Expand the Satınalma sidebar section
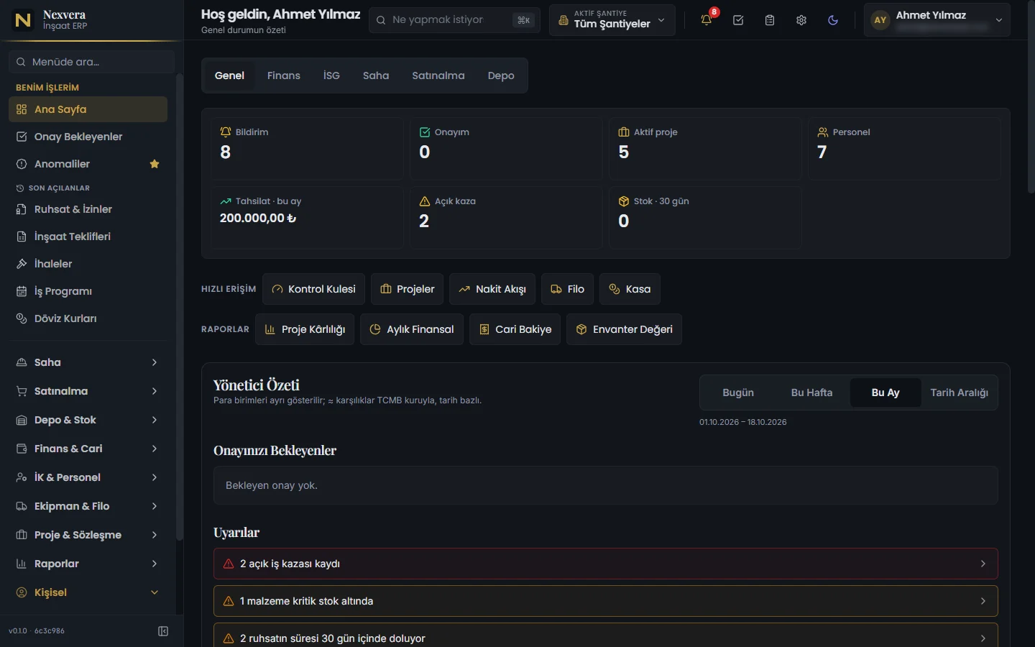Viewport: 1035px width, 647px height. (x=88, y=391)
